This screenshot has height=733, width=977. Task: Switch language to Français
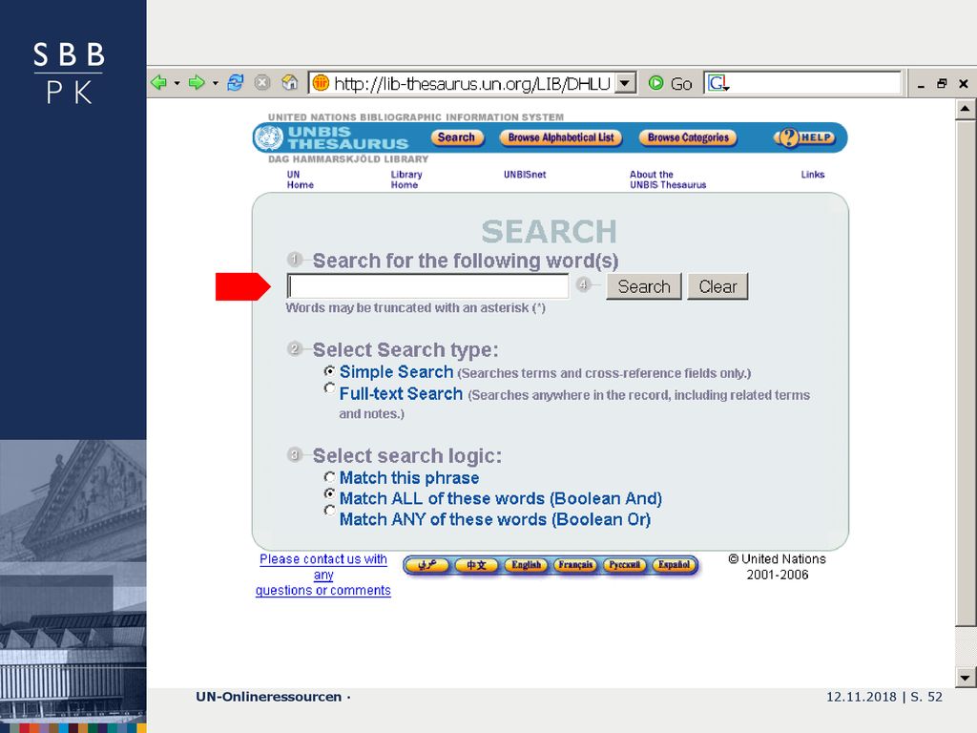[575, 565]
